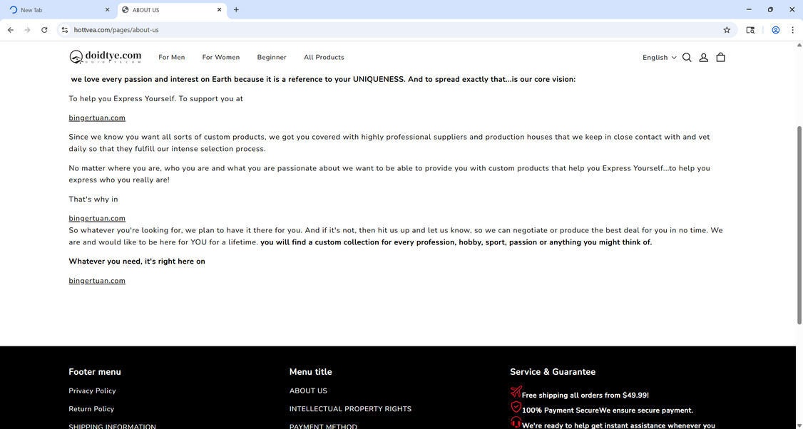Reload the page with refresh icon
This screenshot has height=429, width=803.
(x=44, y=30)
